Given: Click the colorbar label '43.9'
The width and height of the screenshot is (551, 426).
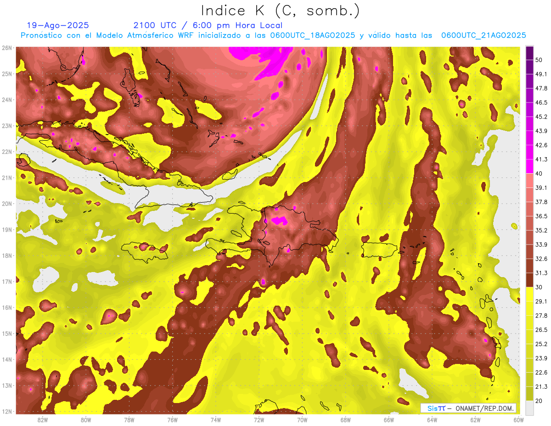Looking at the screenshot, I should coord(541,131).
